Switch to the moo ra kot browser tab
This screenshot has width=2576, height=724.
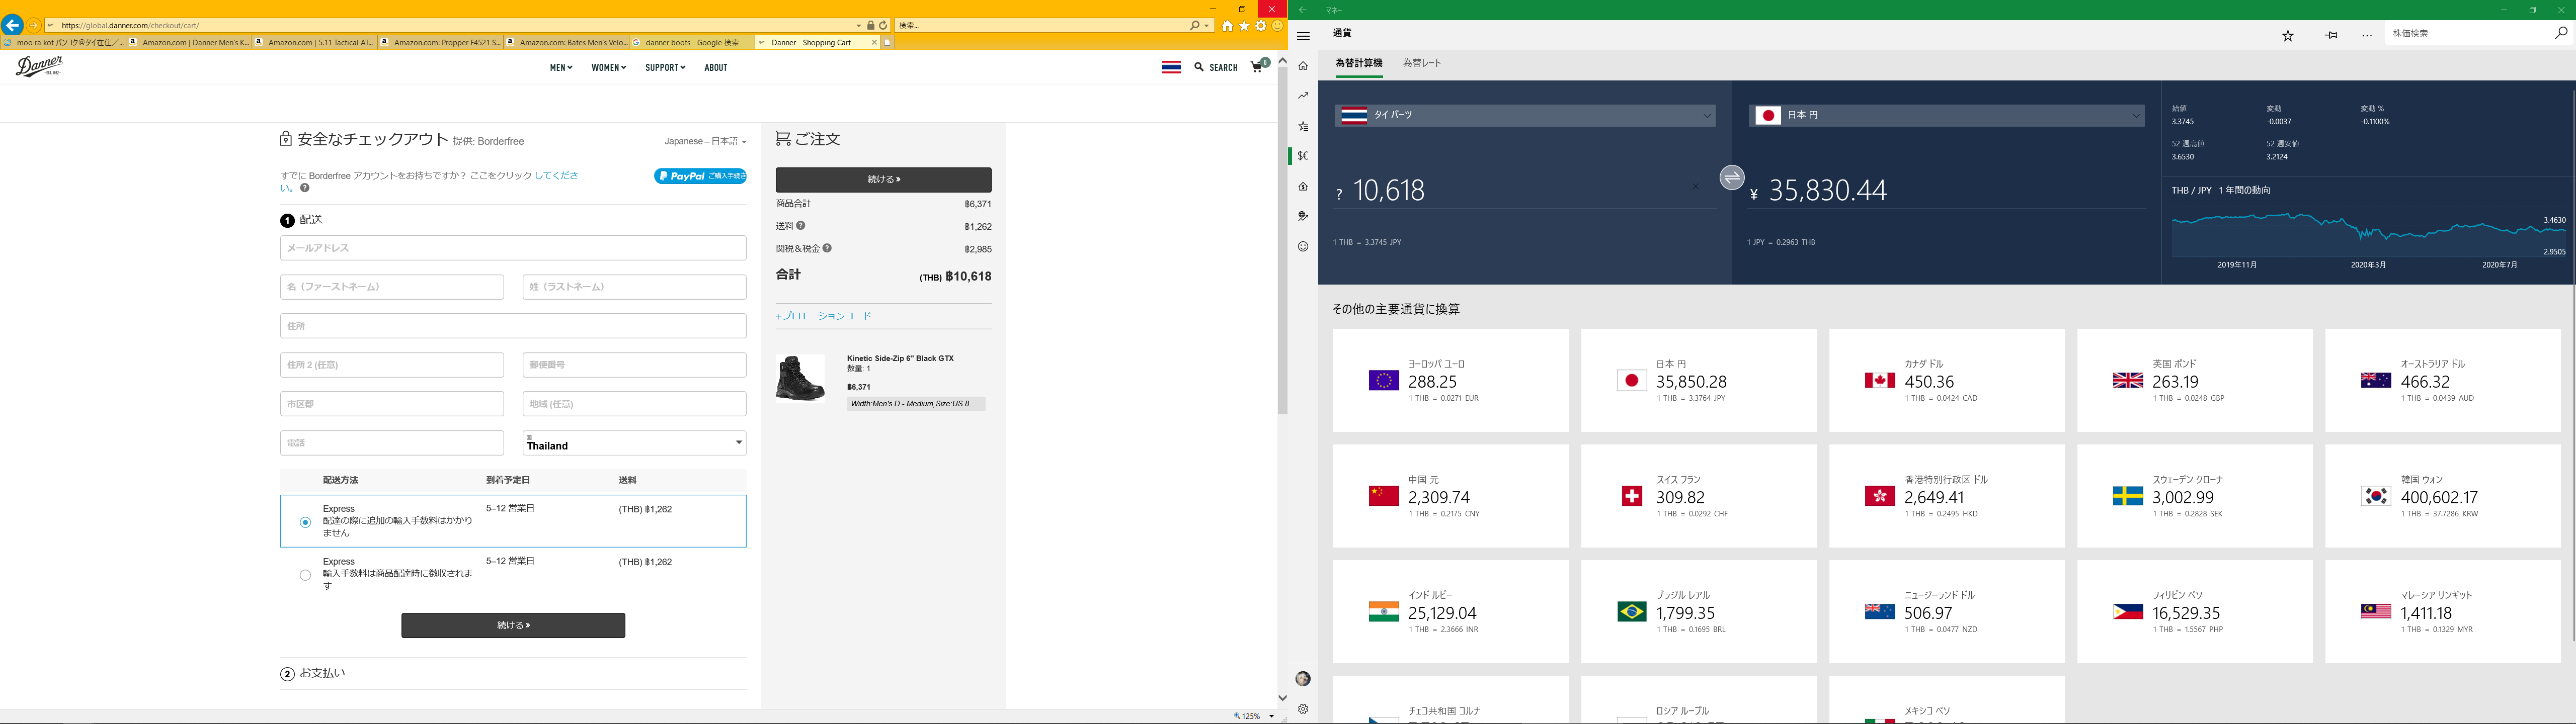[63, 43]
